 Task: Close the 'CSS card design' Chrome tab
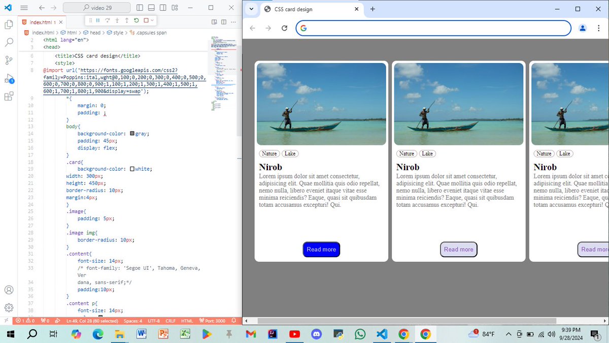[356, 9]
